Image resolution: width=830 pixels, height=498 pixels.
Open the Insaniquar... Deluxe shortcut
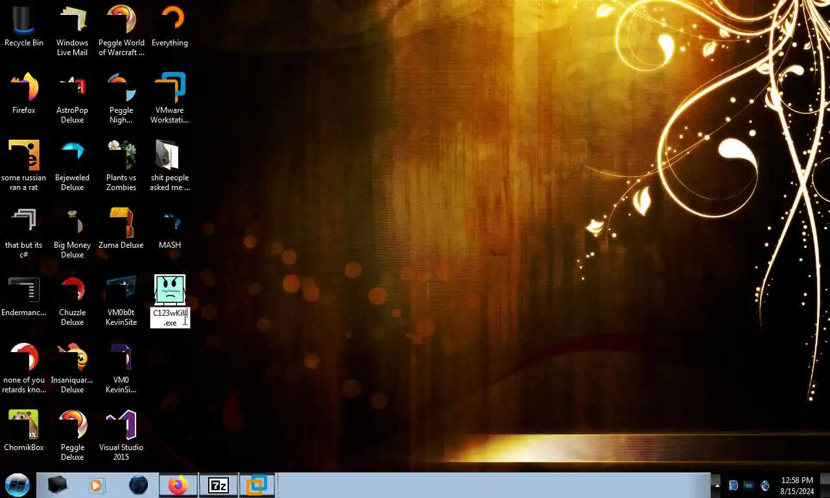[72, 368]
